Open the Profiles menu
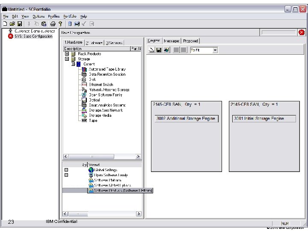This screenshot has height=231, width=308. [x=54, y=16]
